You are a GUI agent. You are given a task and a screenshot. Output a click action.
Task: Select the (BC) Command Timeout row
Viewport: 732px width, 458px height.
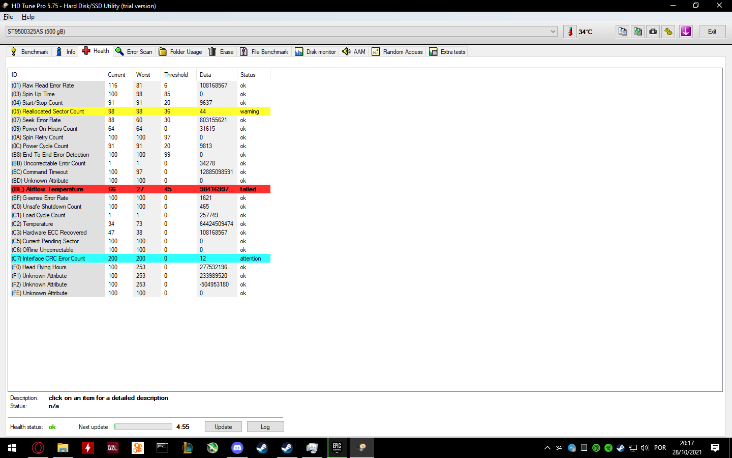tap(140, 172)
